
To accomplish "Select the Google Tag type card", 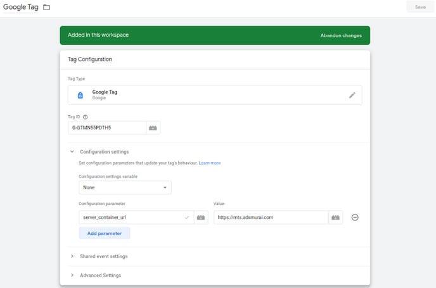I will click(x=215, y=95).
